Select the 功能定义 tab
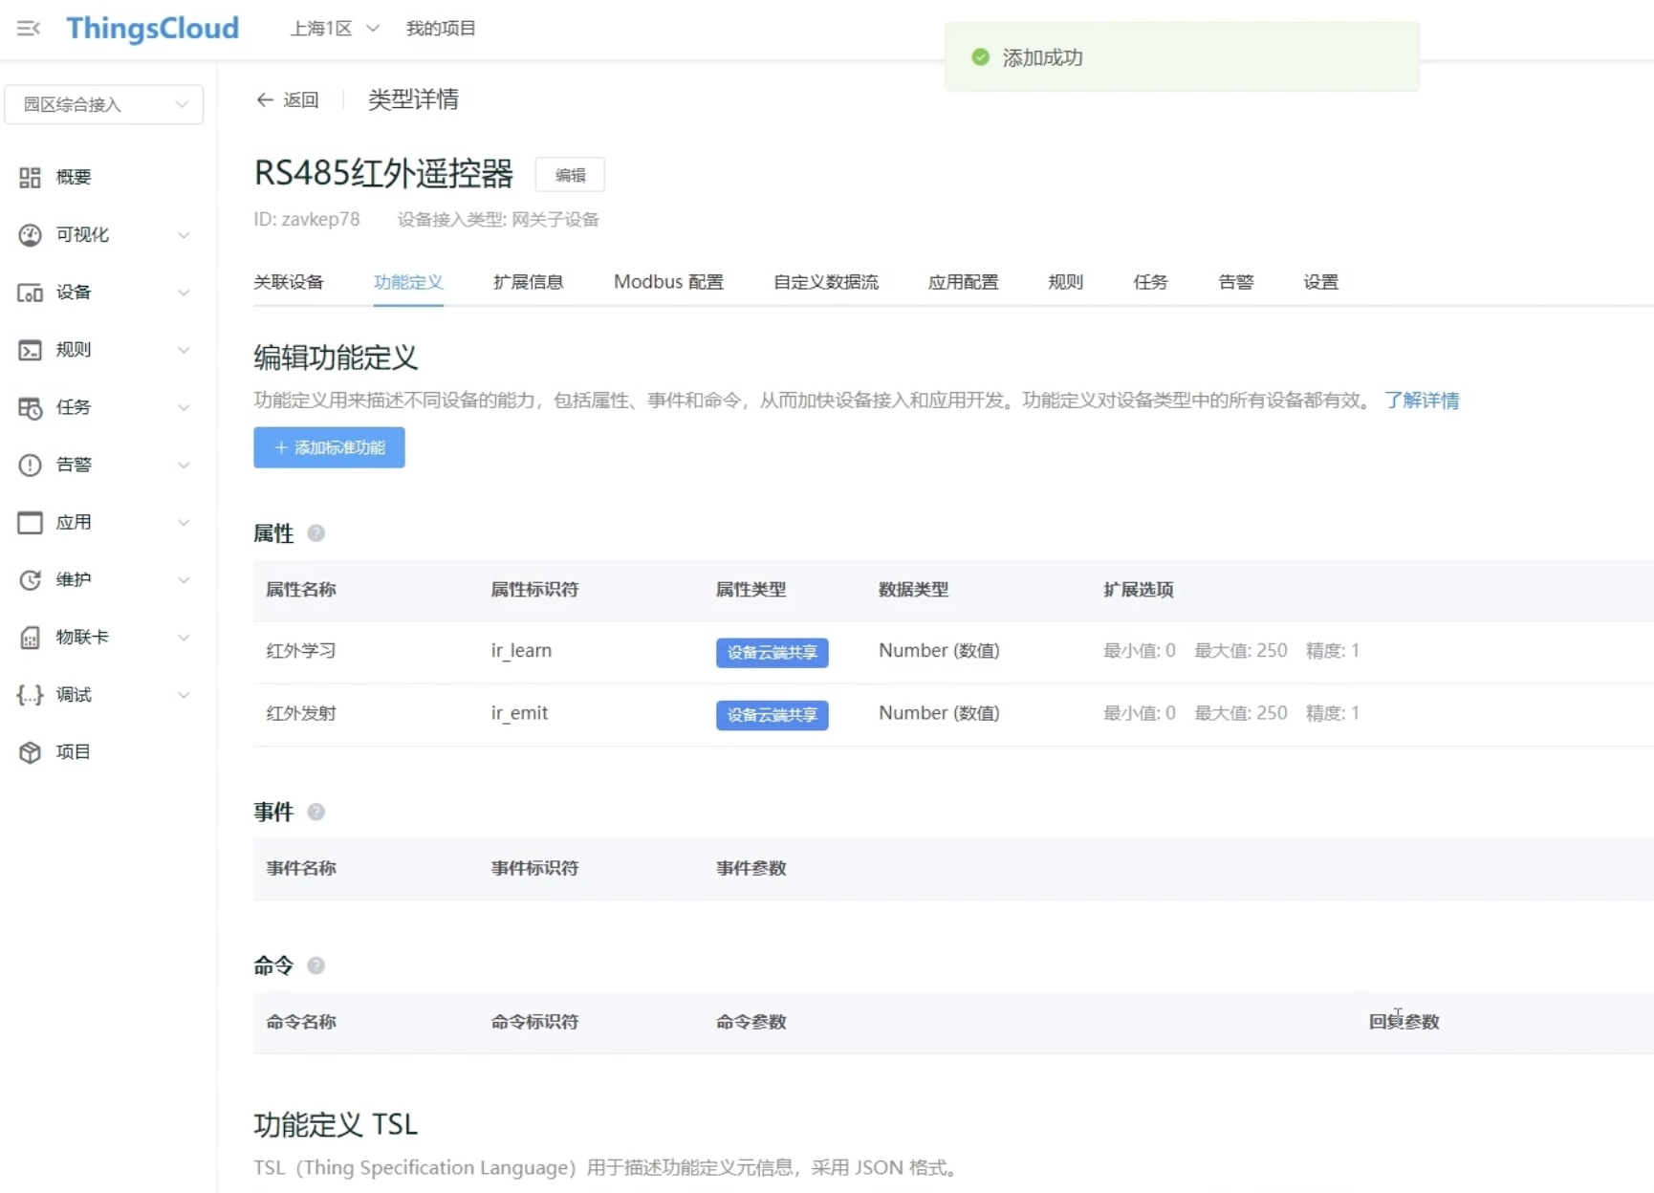The height and width of the screenshot is (1193, 1654). [408, 282]
